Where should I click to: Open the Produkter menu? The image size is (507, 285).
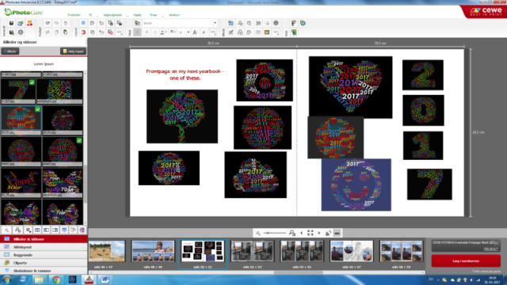pyautogui.click(x=74, y=15)
